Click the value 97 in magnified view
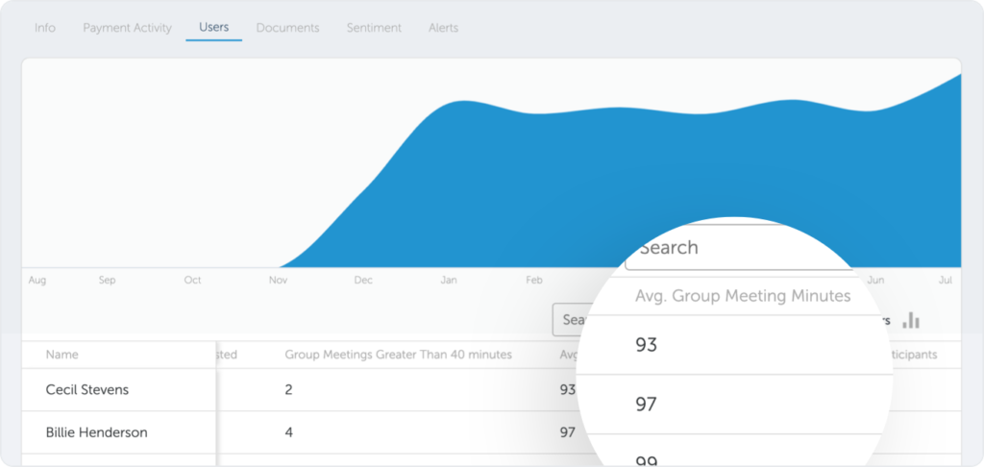 [x=646, y=405]
